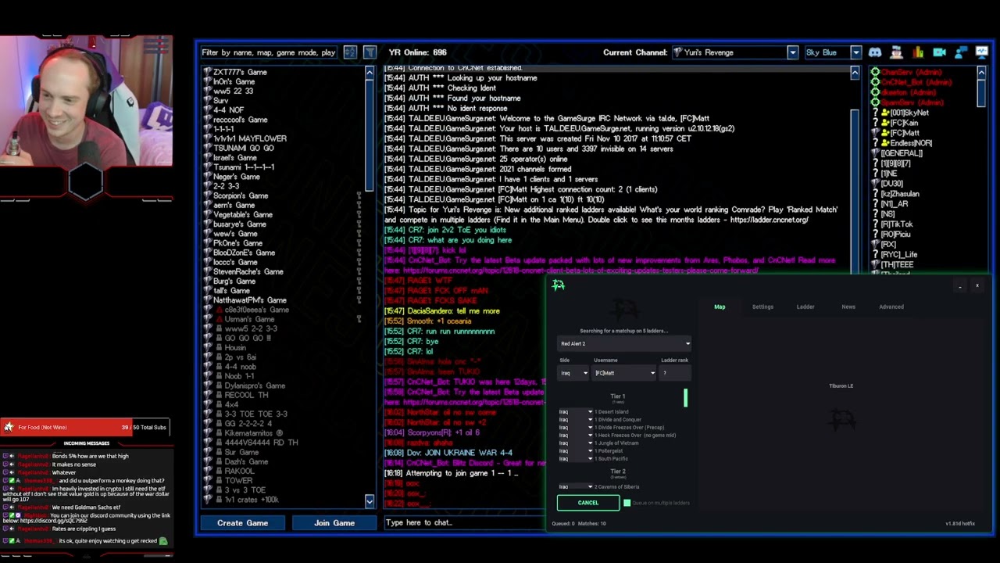Click the key icon on Scorpion's Game row
This screenshot has height=563, width=1000.
(359, 195)
